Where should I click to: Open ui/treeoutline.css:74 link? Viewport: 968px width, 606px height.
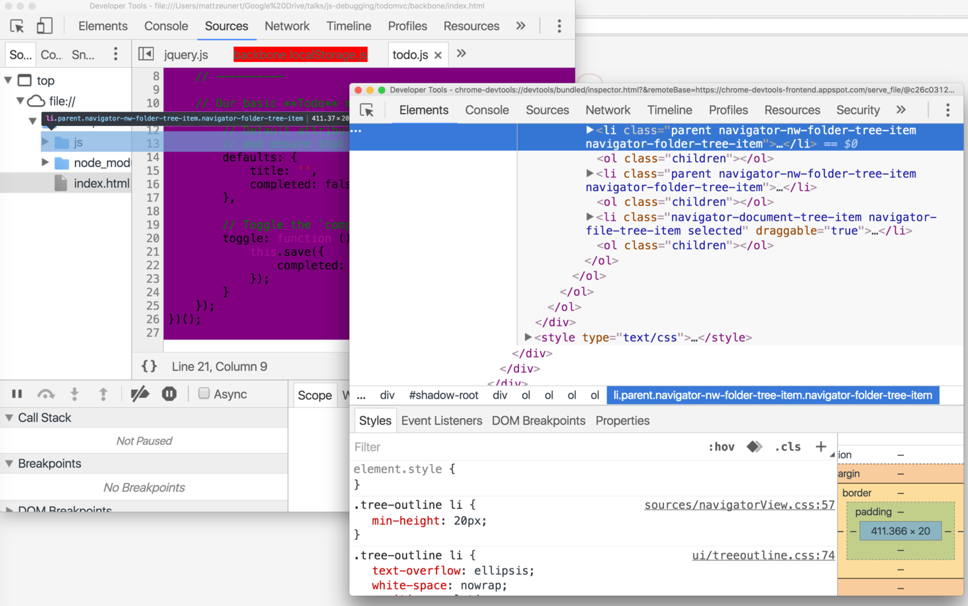763,555
